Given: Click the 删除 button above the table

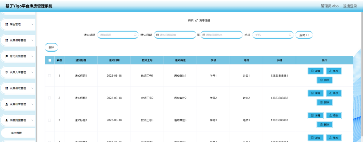Looking at the screenshot, I should [x=51, y=47].
